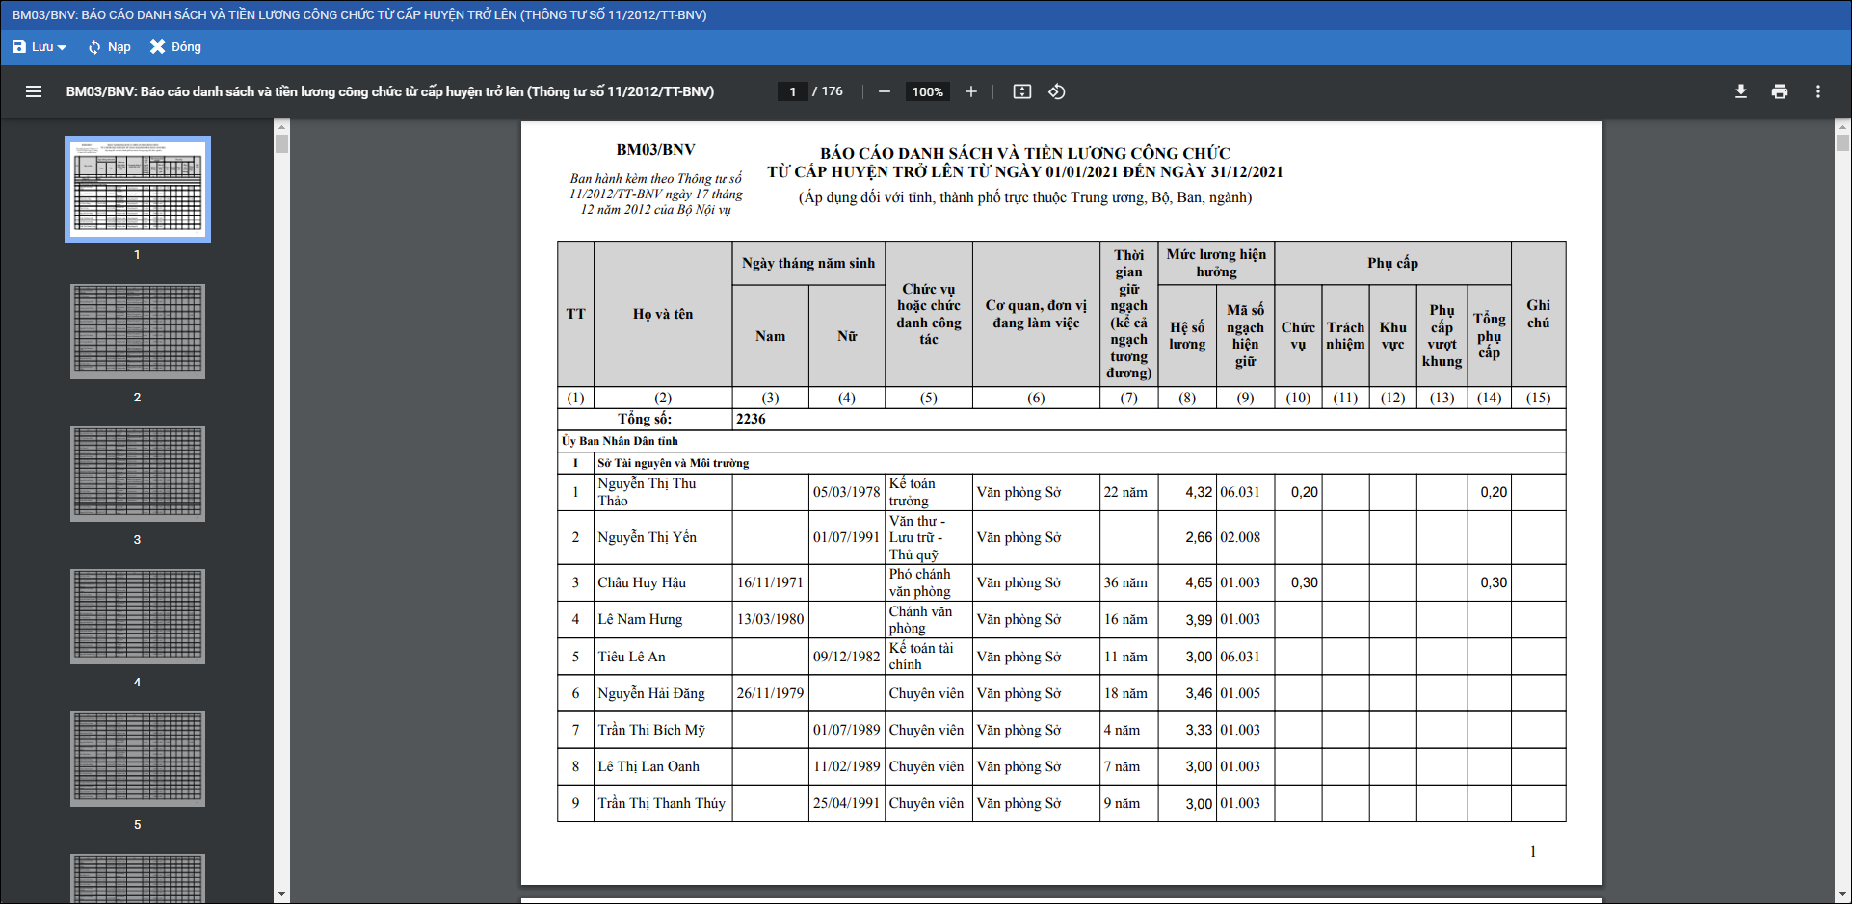
Task: Toggle the PDF sidebar hamburger menu
Action: click(34, 91)
